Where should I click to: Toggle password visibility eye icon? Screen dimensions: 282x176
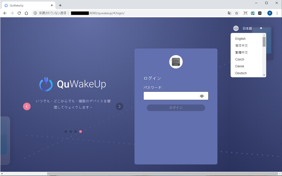(x=202, y=96)
